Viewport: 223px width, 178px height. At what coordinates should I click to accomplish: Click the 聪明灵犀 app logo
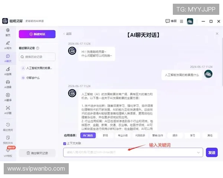pos(5,21)
